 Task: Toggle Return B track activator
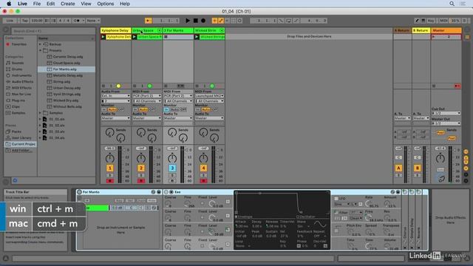click(x=417, y=168)
